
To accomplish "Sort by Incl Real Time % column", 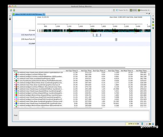I will tap(127, 71).
